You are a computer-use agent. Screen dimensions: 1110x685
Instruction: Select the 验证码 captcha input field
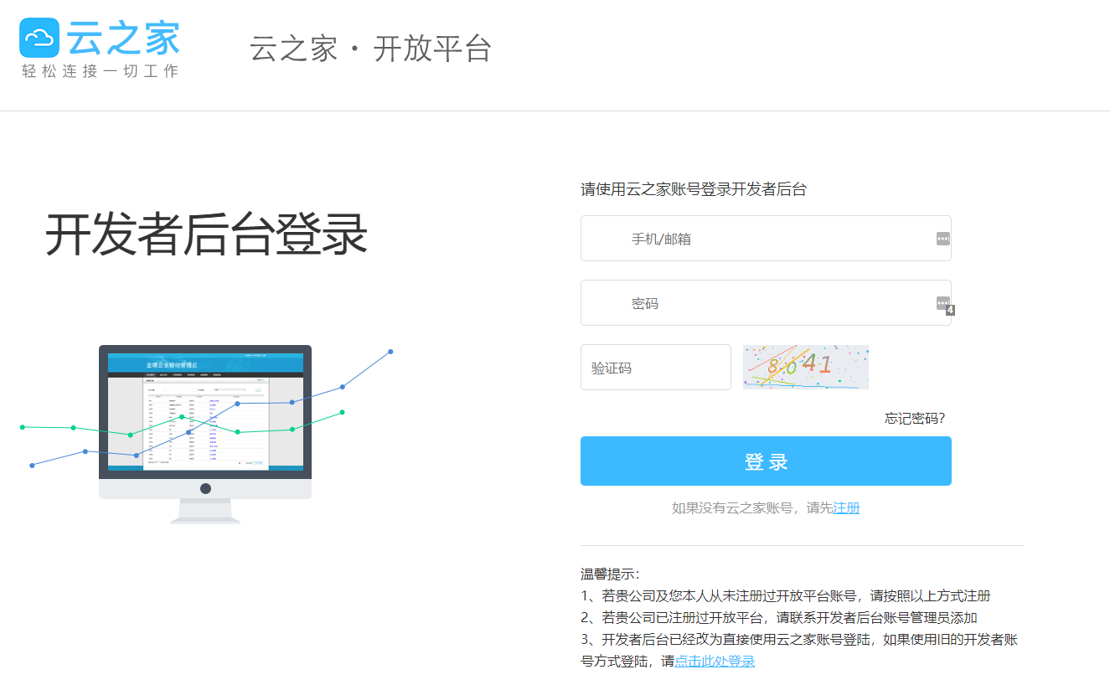coord(656,367)
